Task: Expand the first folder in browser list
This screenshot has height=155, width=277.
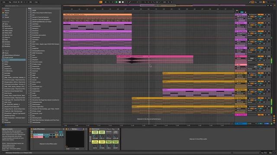Action: 29,10
